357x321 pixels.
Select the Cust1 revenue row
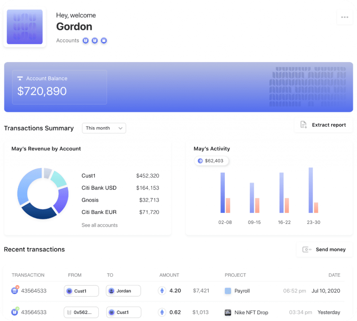point(120,176)
